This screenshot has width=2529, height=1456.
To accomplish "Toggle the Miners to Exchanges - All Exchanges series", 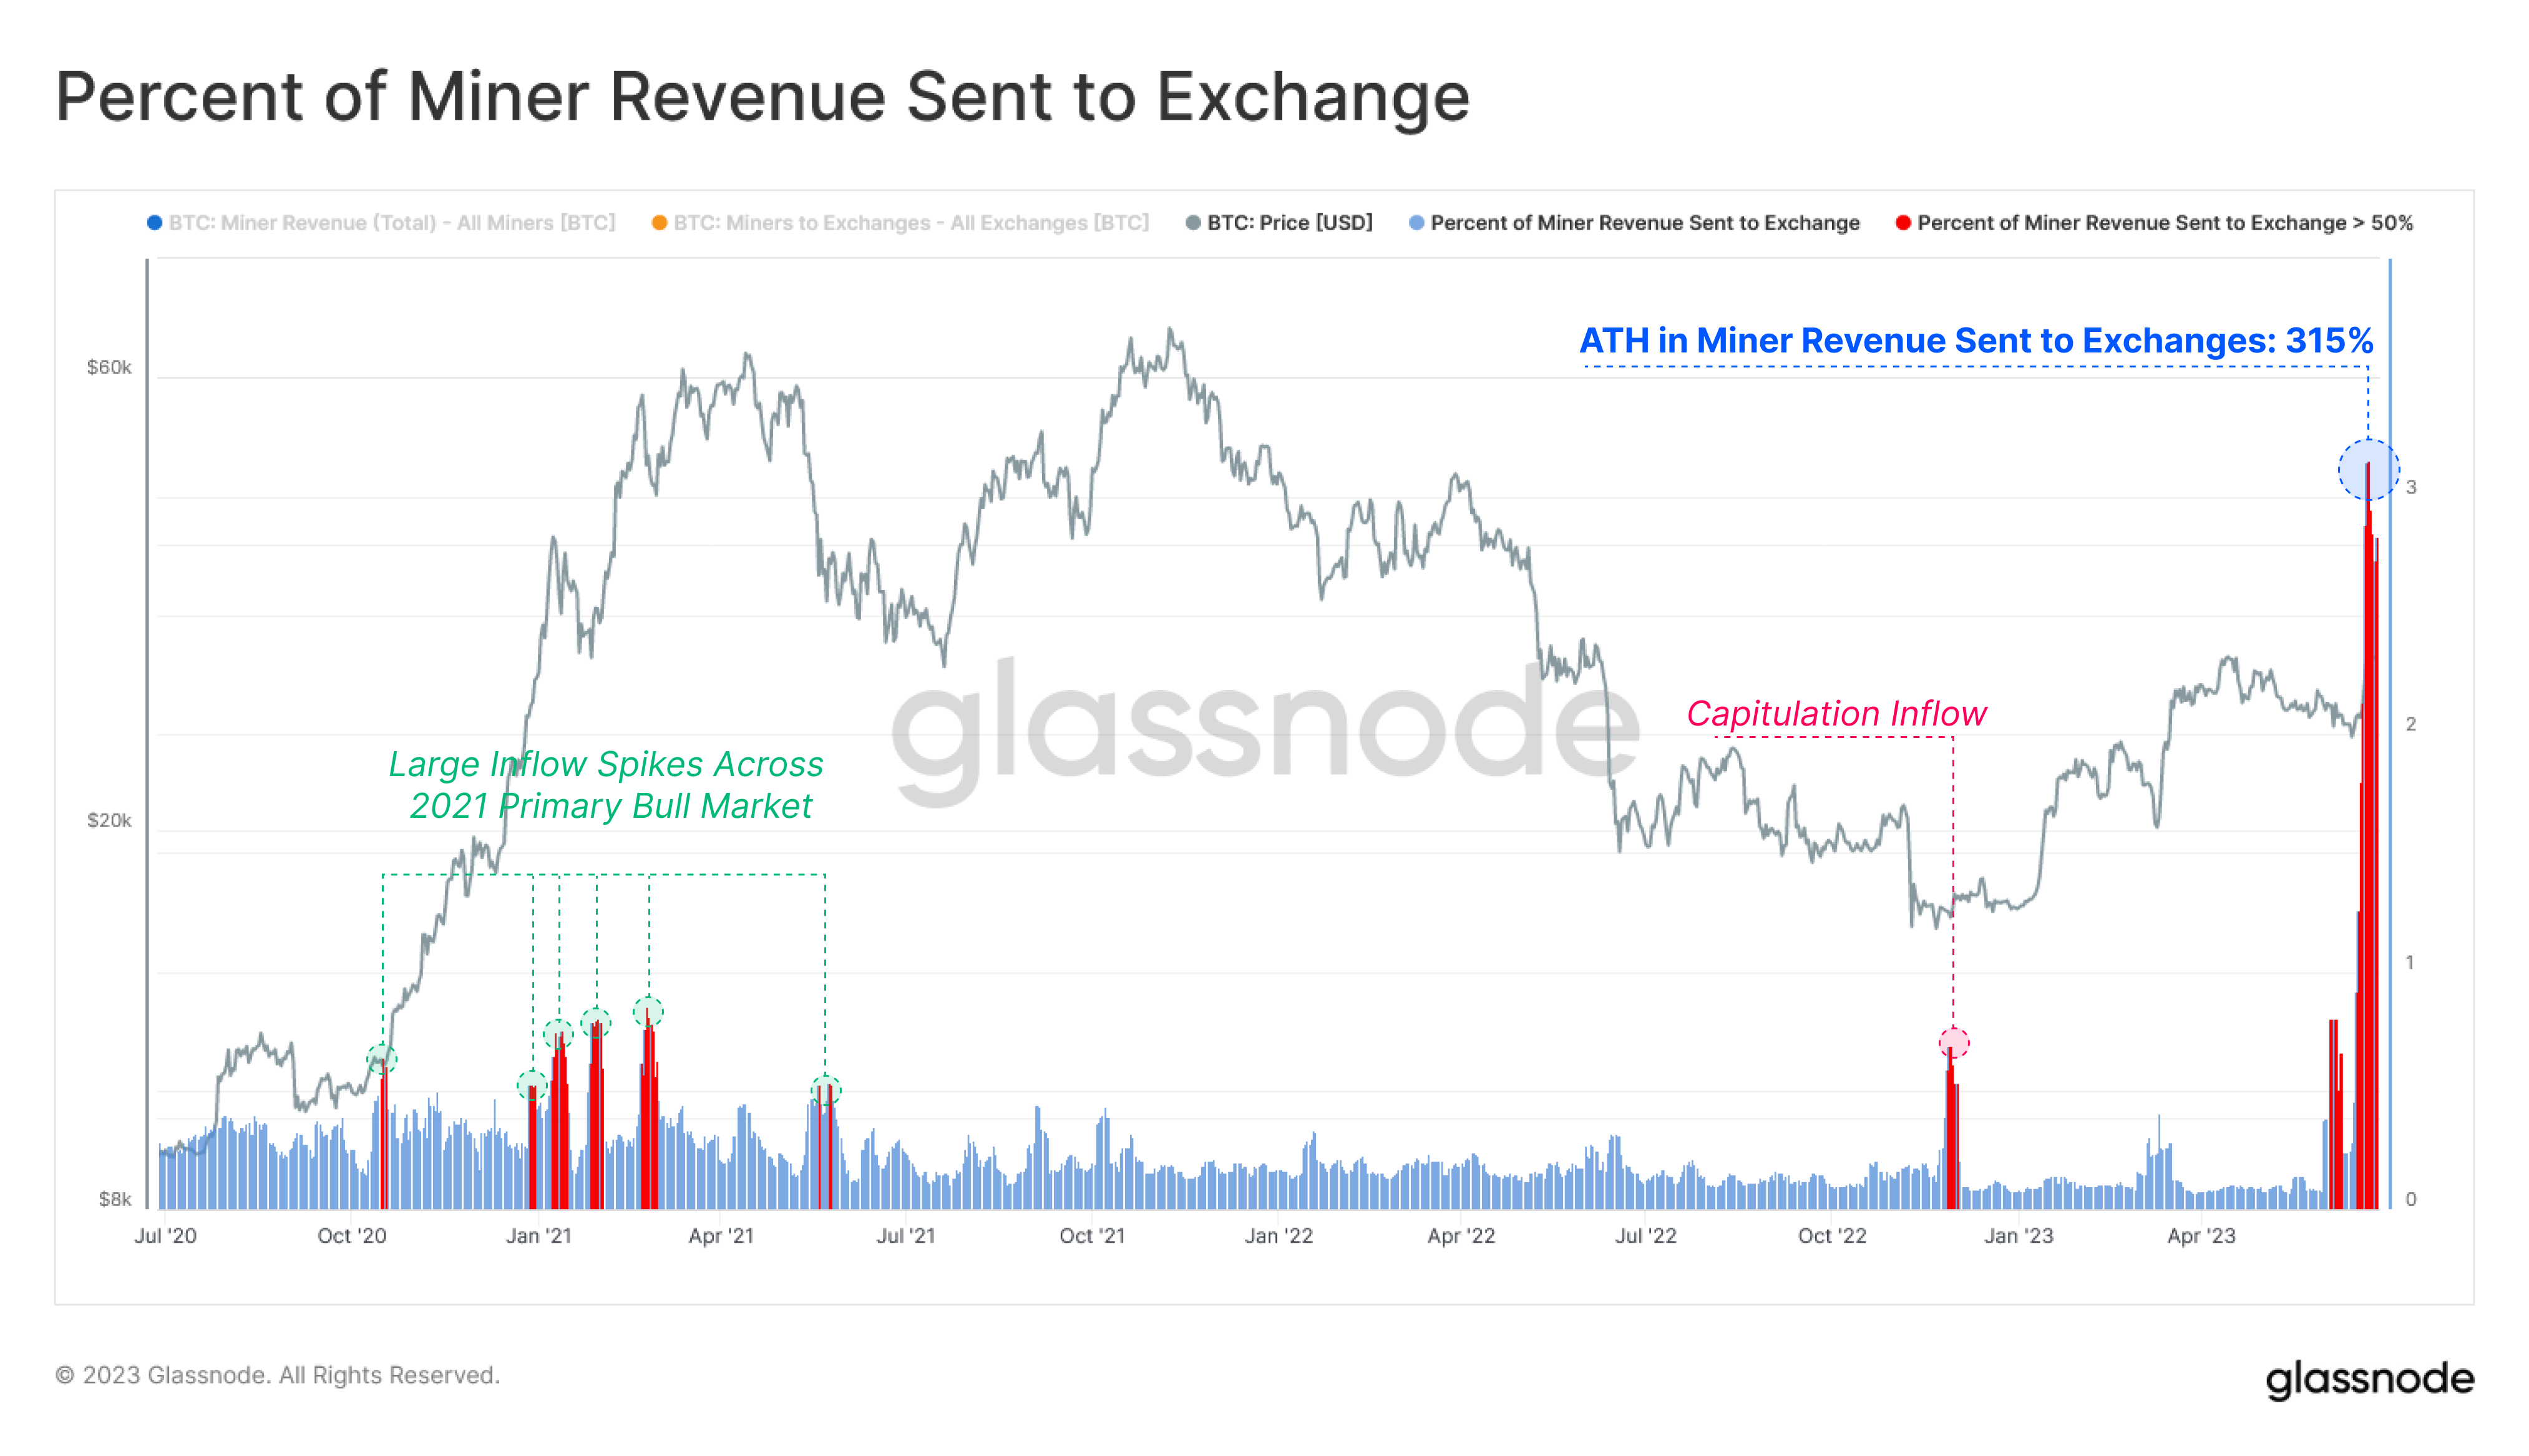I will click(911, 223).
